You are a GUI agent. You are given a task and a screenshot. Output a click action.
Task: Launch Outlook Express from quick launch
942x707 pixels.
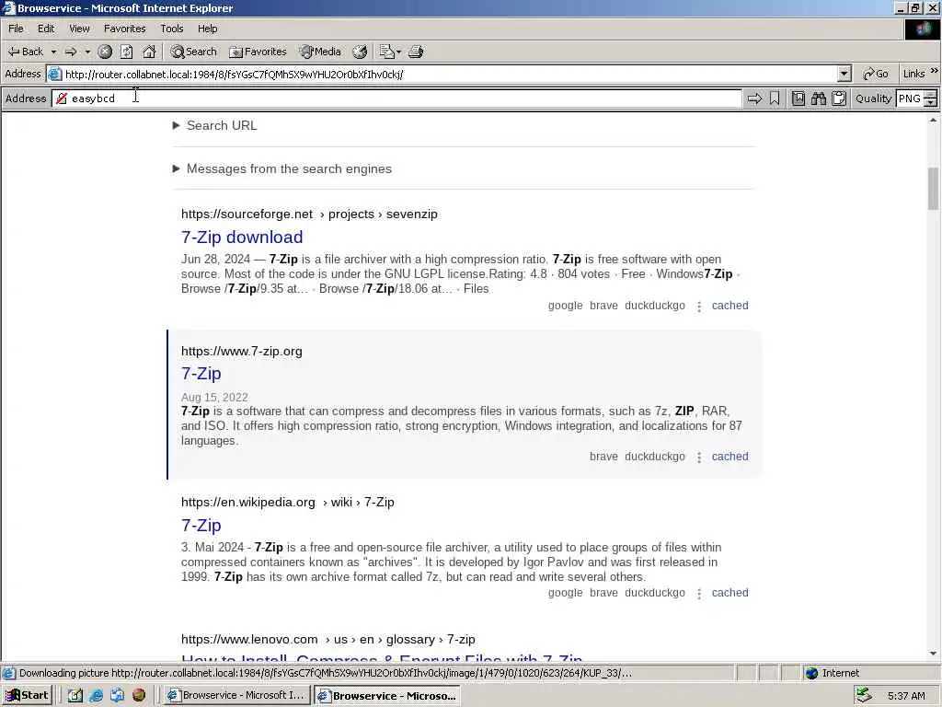(117, 695)
